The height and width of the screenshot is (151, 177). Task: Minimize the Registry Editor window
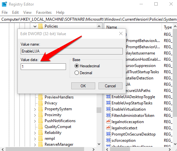point(141,4)
